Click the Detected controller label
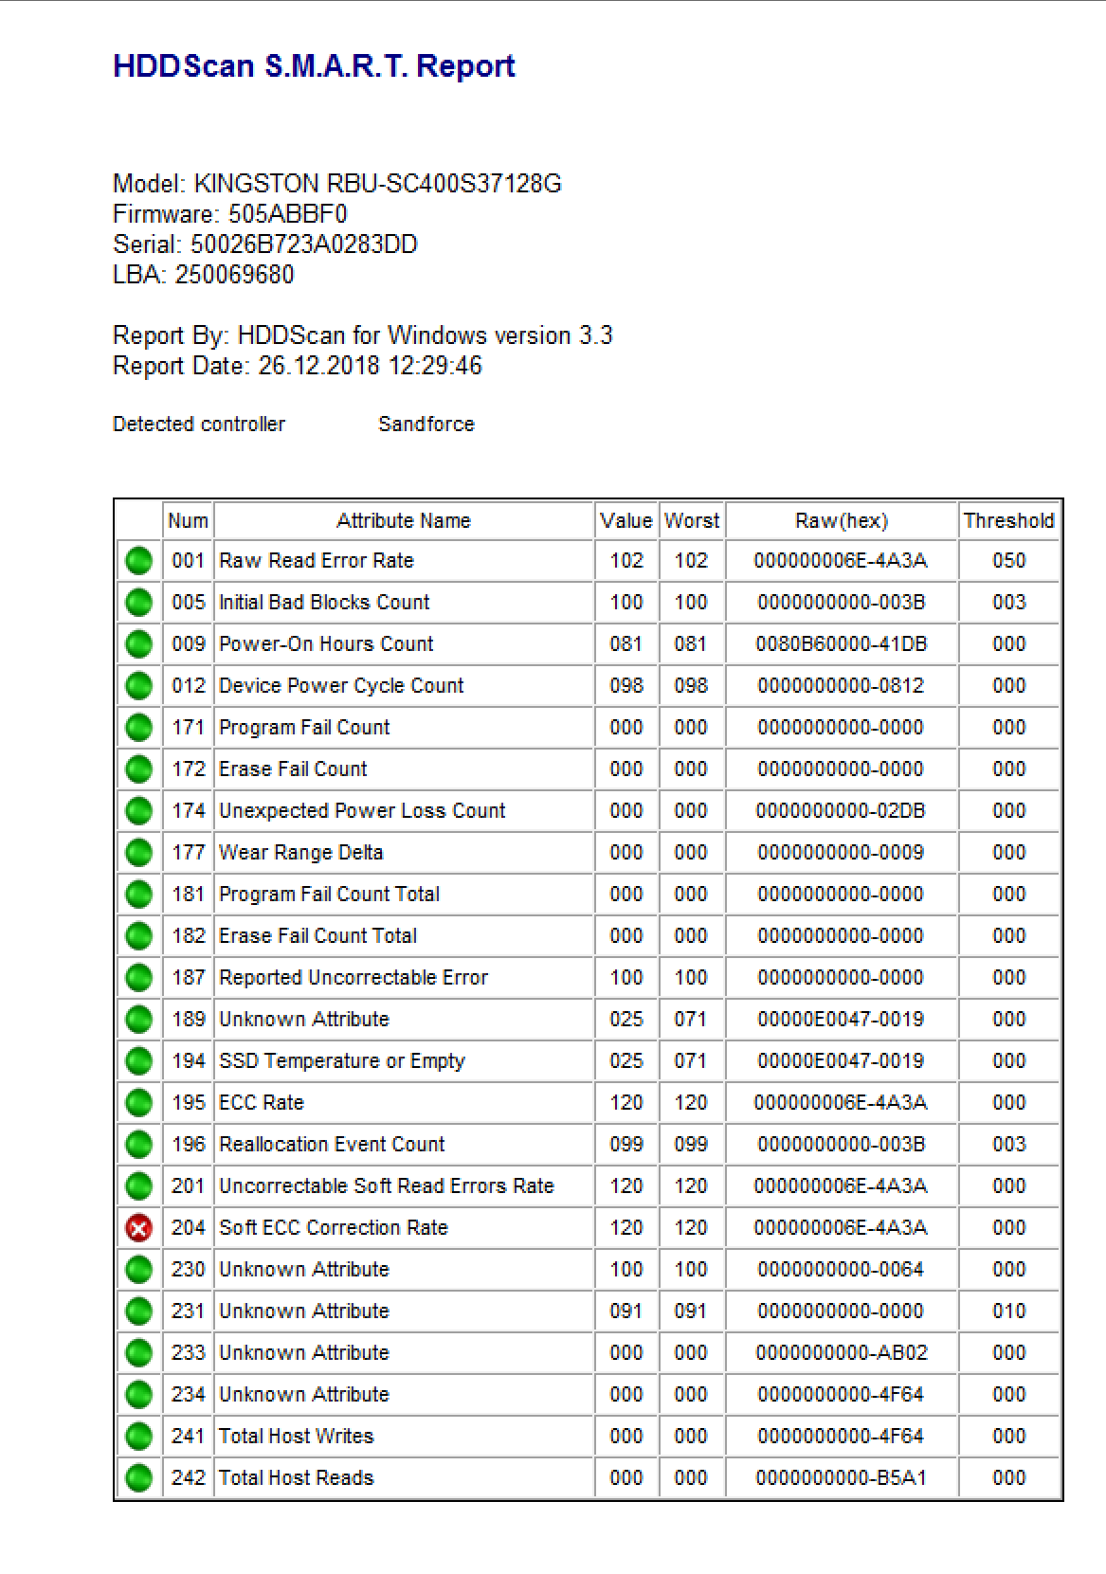The height and width of the screenshot is (1574, 1106). point(199,425)
